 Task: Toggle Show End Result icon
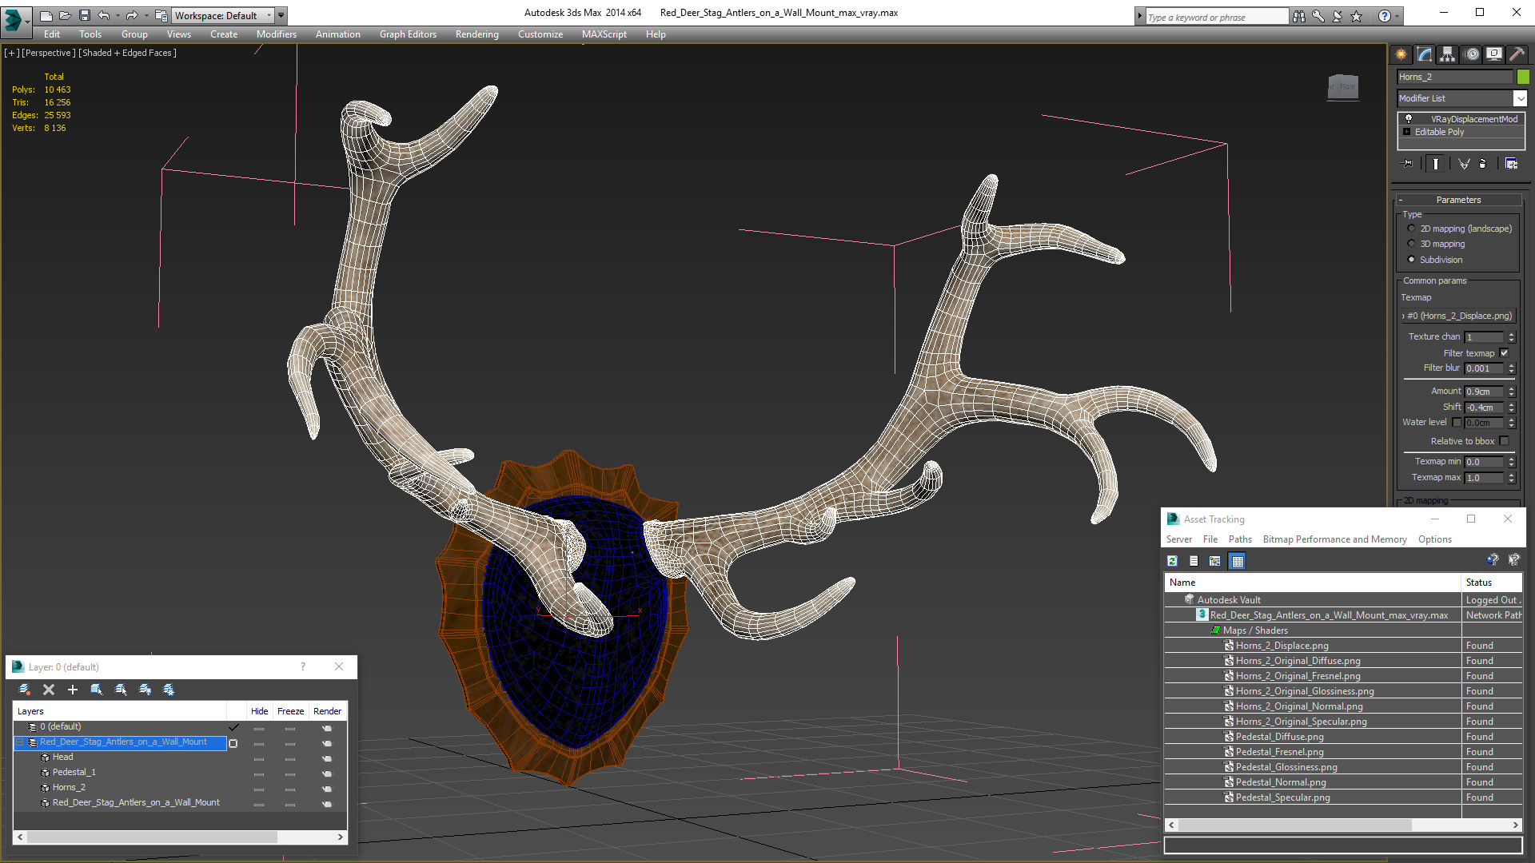click(x=1436, y=164)
